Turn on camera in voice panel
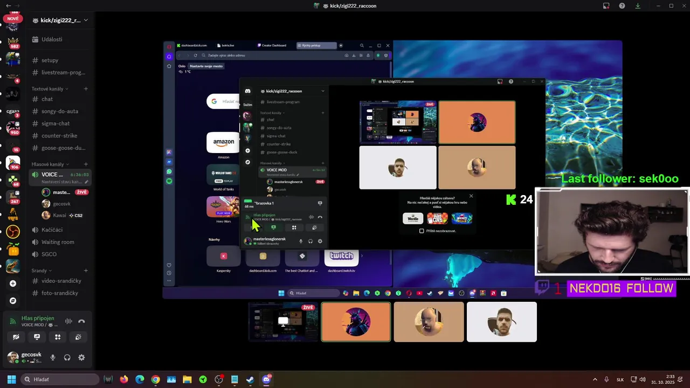The height and width of the screenshot is (388, 690). pyautogui.click(x=16, y=337)
